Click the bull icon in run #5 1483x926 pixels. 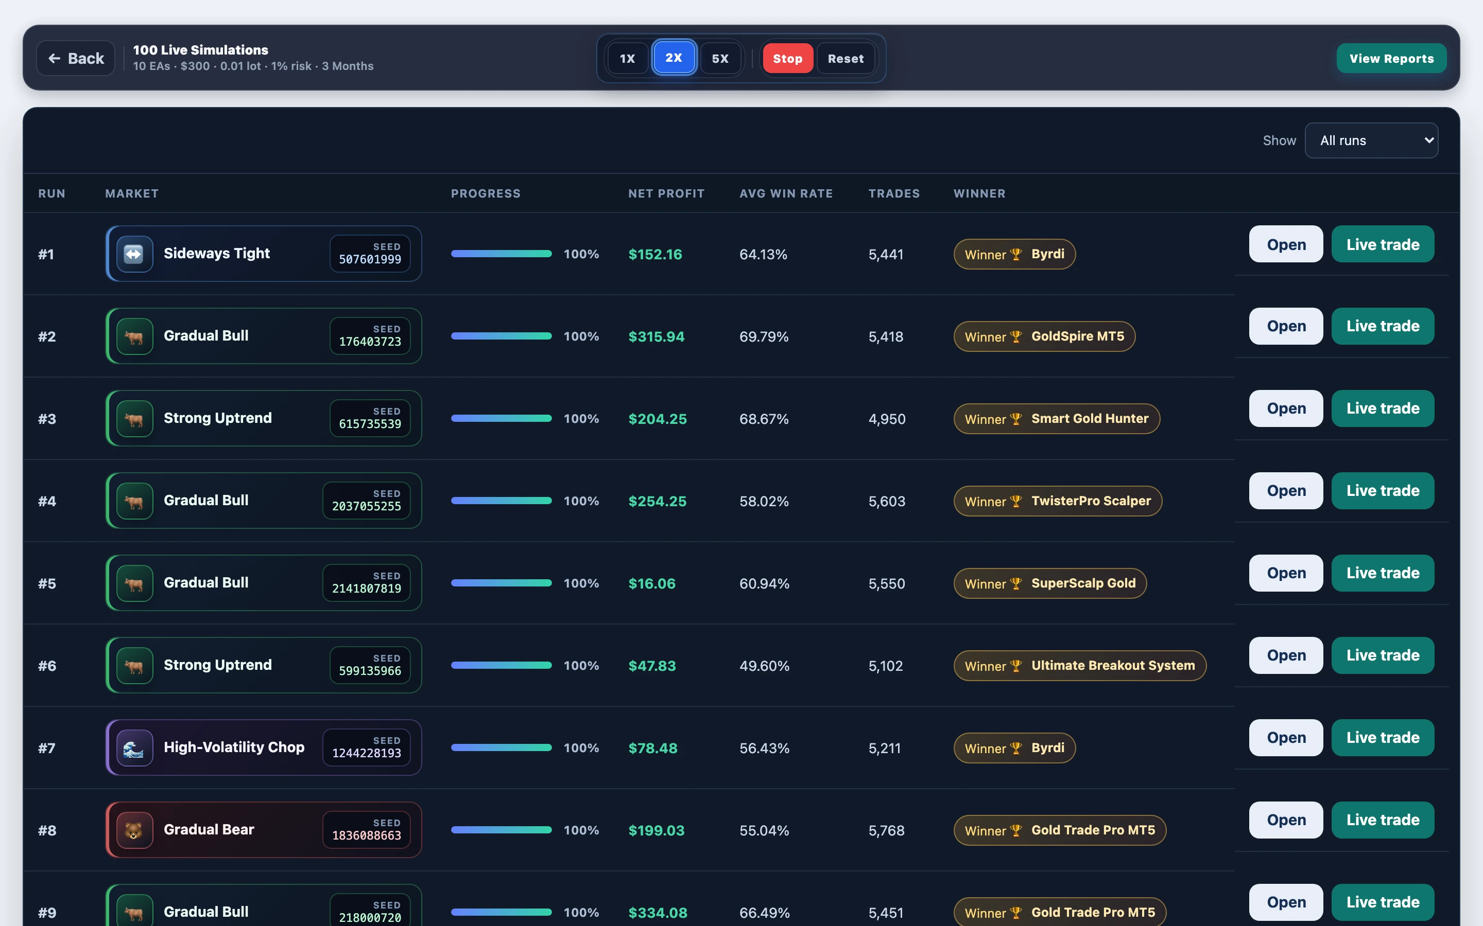tap(134, 583)
